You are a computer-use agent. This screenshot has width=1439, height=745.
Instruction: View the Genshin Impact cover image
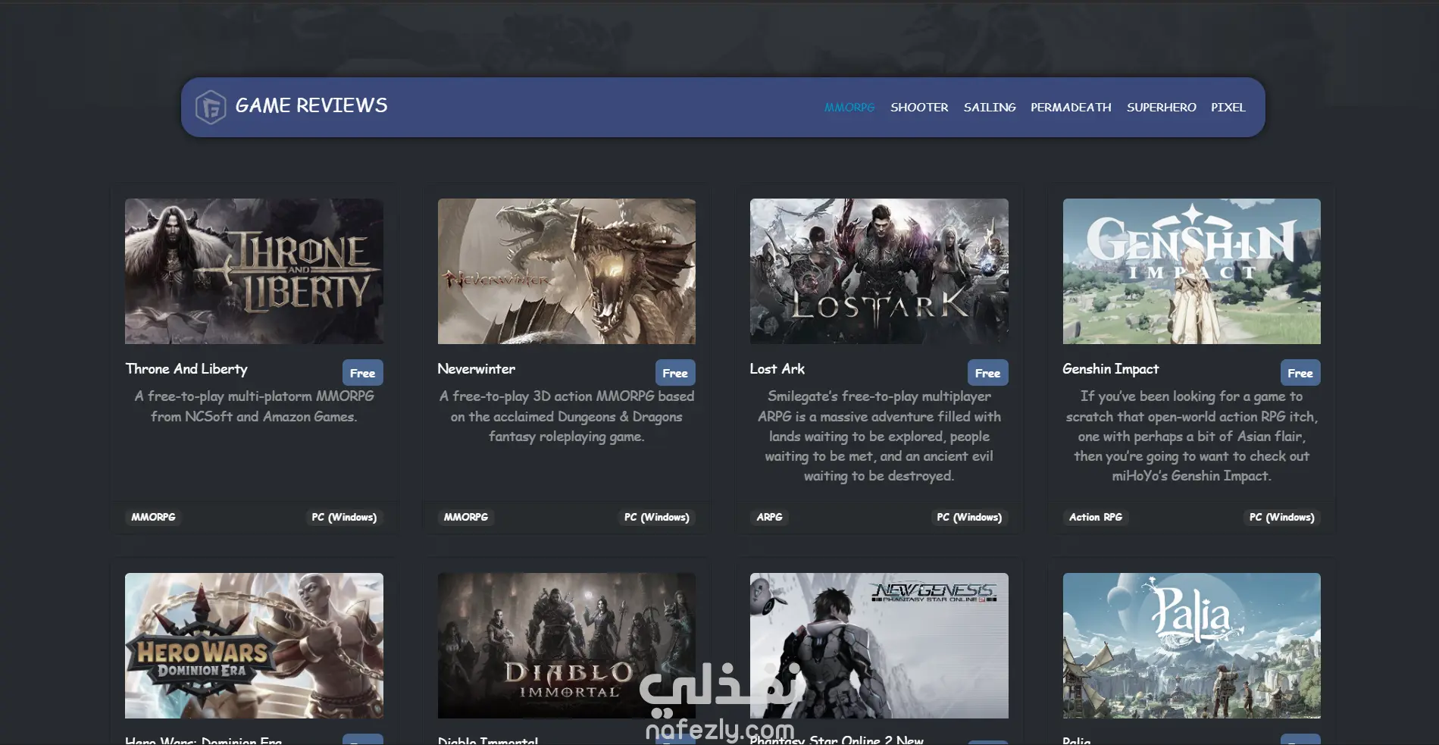coord(1192,271)
